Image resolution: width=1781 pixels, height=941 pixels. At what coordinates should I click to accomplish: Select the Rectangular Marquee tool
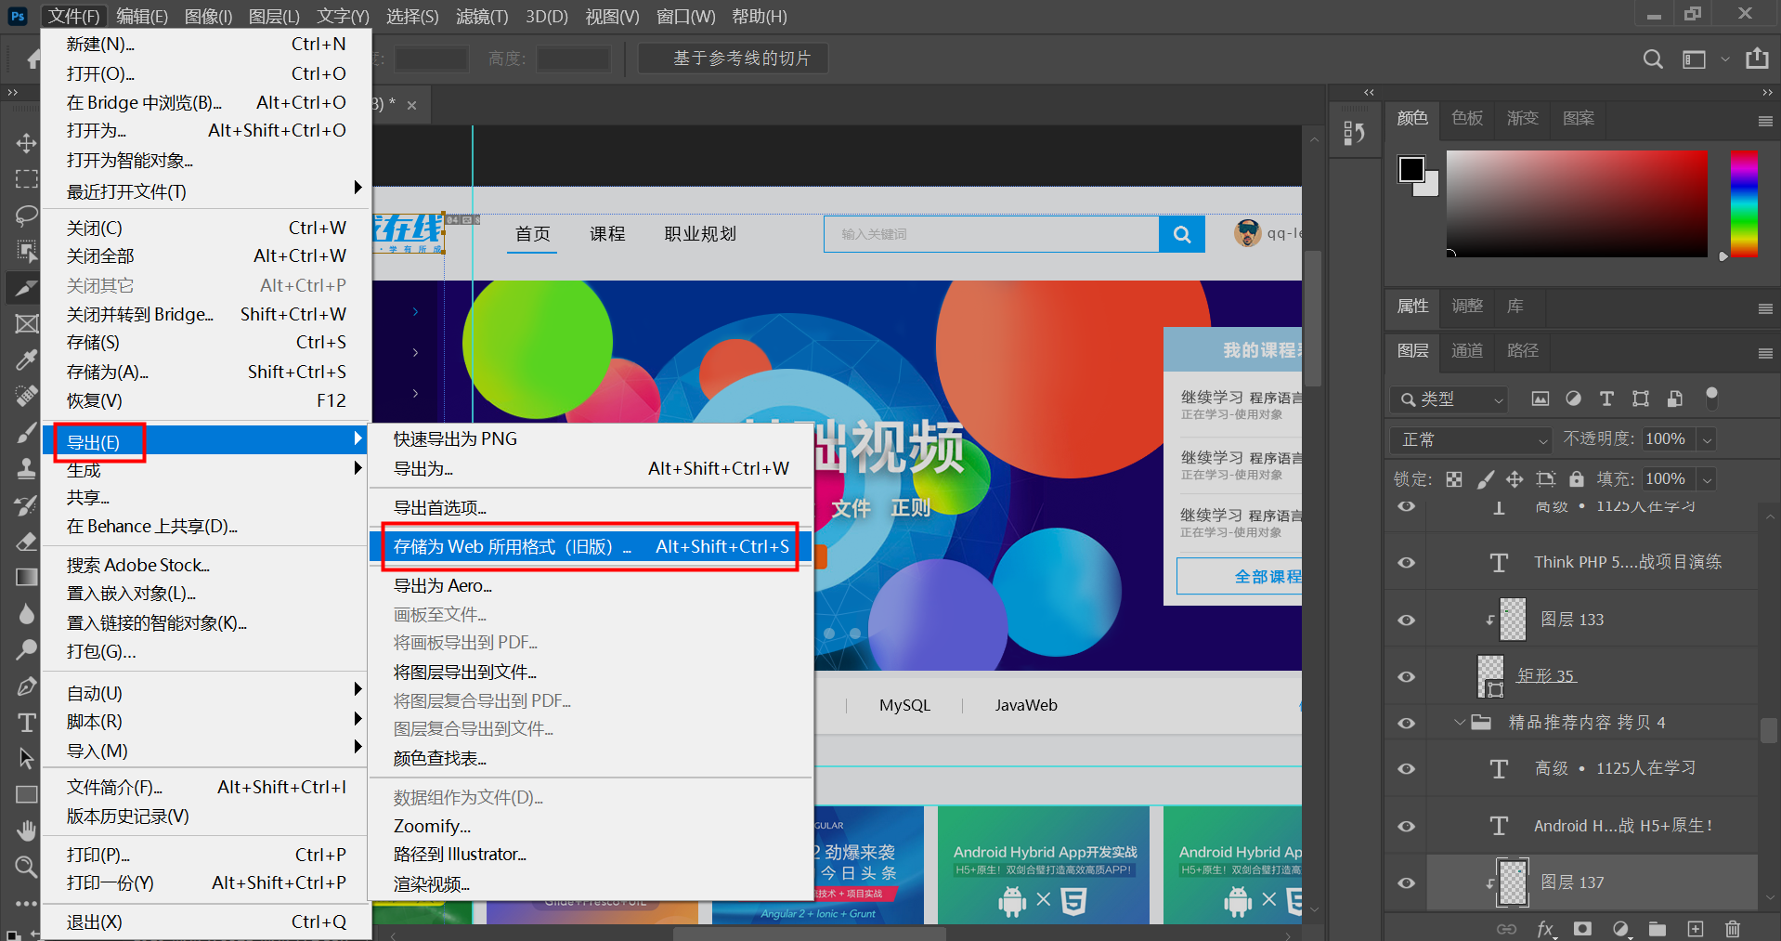coord(26,179)
